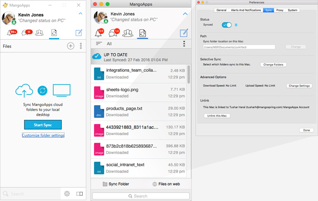This screenshot has width=318, height=201.
Task: Open settings gear in Windows MangoApps window
Action: [x=67, y=194]
